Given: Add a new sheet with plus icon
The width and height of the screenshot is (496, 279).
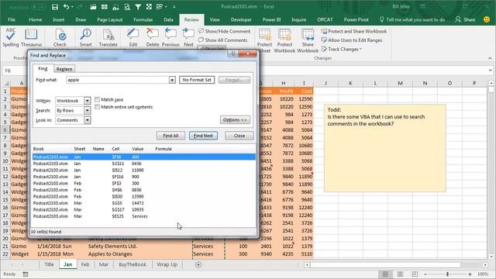Looking at the screenshot, I should (198, 264).
